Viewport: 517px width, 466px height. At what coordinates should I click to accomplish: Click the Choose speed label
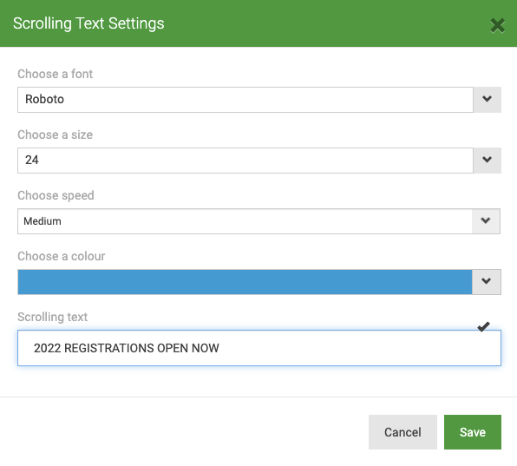(56, 195)
